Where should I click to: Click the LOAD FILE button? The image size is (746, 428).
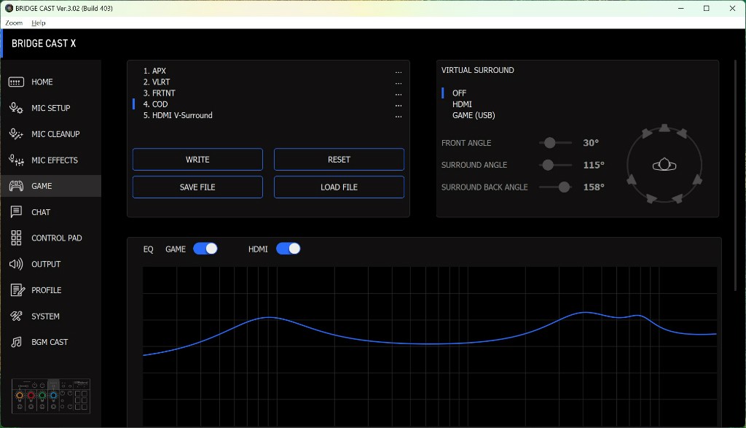click(339, 187)
